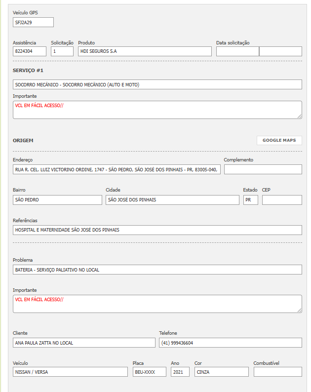The height and width of the screenshot is (392, 311).
Task: Click the Importante text area under Serviço #1
Action: click(157, 110)
